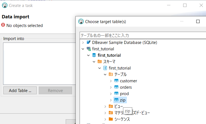This screenshot has height=124, width=206.
Task: Select the スキーマ label
Action: click(109, 61)
